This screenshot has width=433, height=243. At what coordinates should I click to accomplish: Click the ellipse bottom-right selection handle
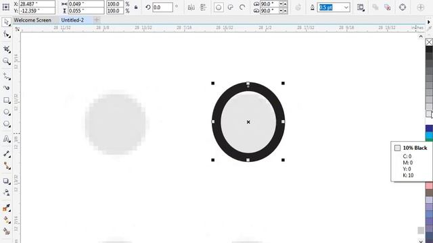point(283,160)
